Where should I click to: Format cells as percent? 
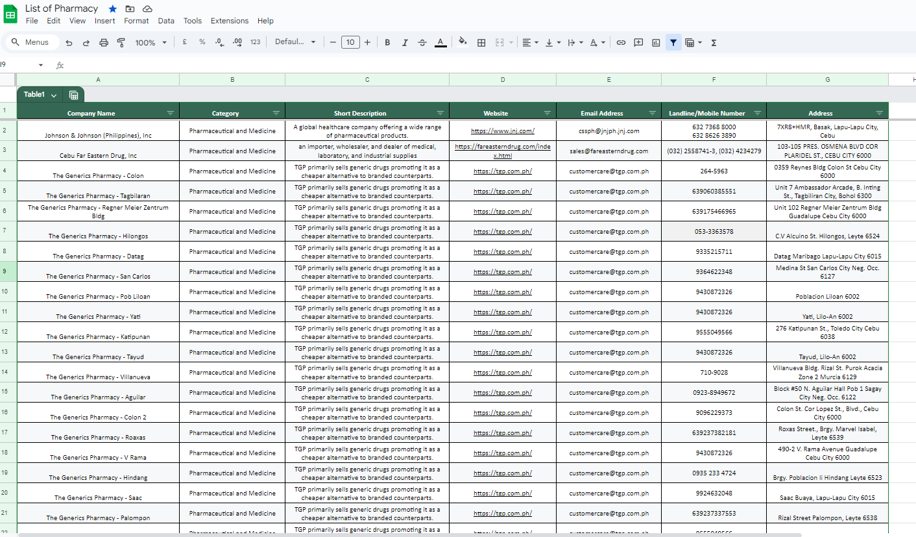[202, 42]
